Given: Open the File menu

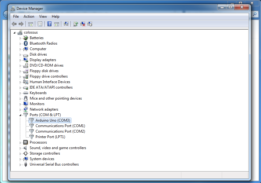Looking at the screenshot, I should pos(16,16).
